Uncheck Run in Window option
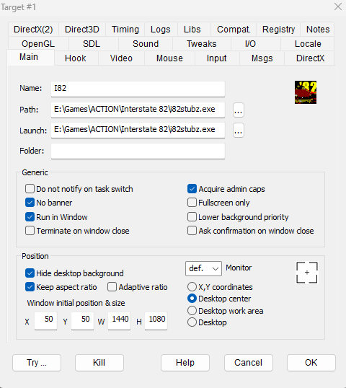The height and width of the screenshot is (388, 346). tap(30, 217)
